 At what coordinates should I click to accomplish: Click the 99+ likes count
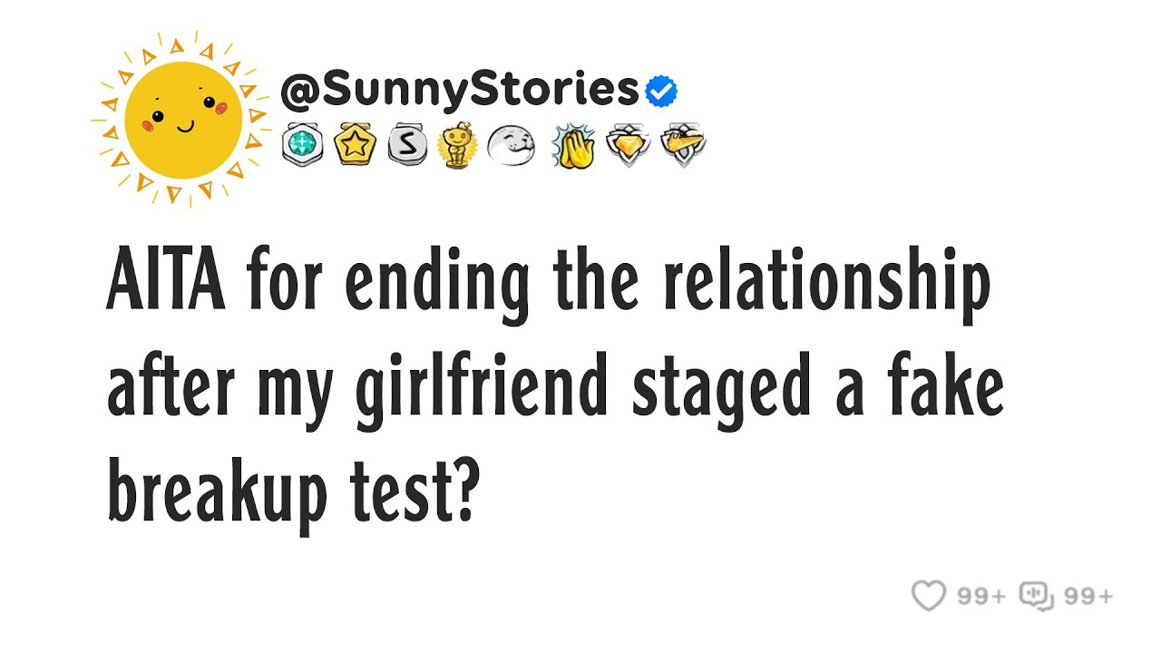click(x=981, y=596)
